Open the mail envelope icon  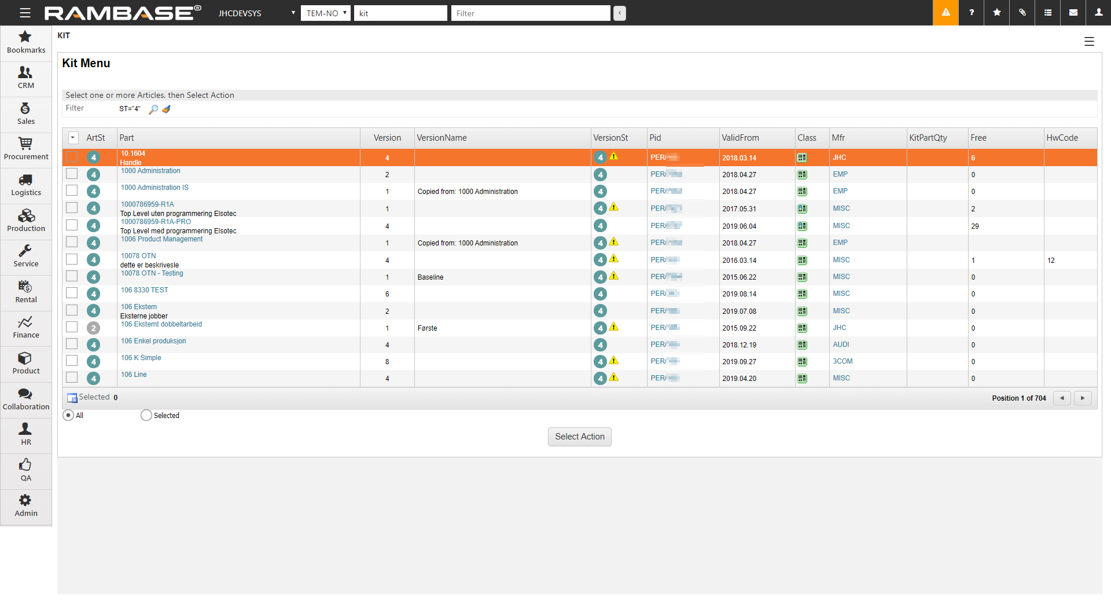[1073, 13]
